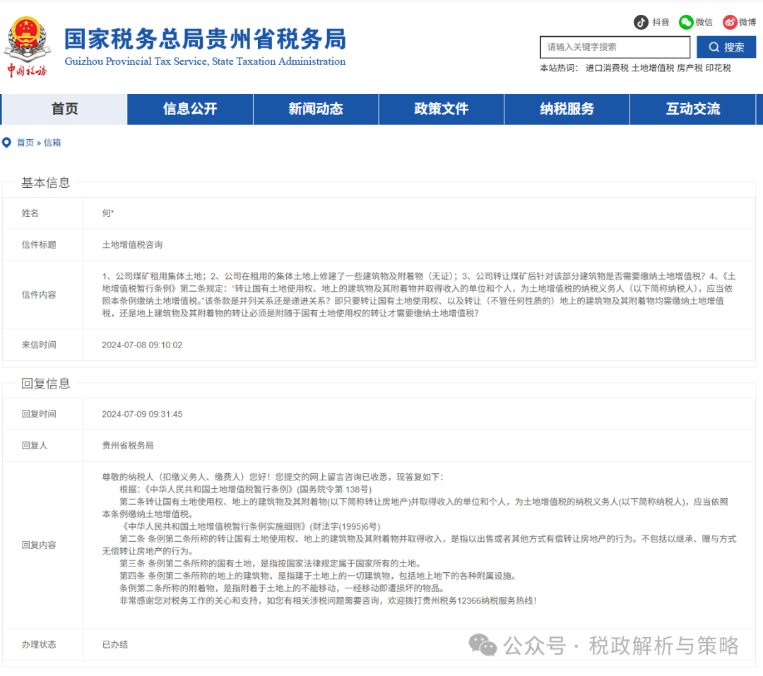Click the Douyin (抖音) icon

point(641,22)
